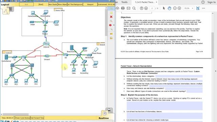Pick the Place Note tool
217x122 pixels.
click(111, 13)
